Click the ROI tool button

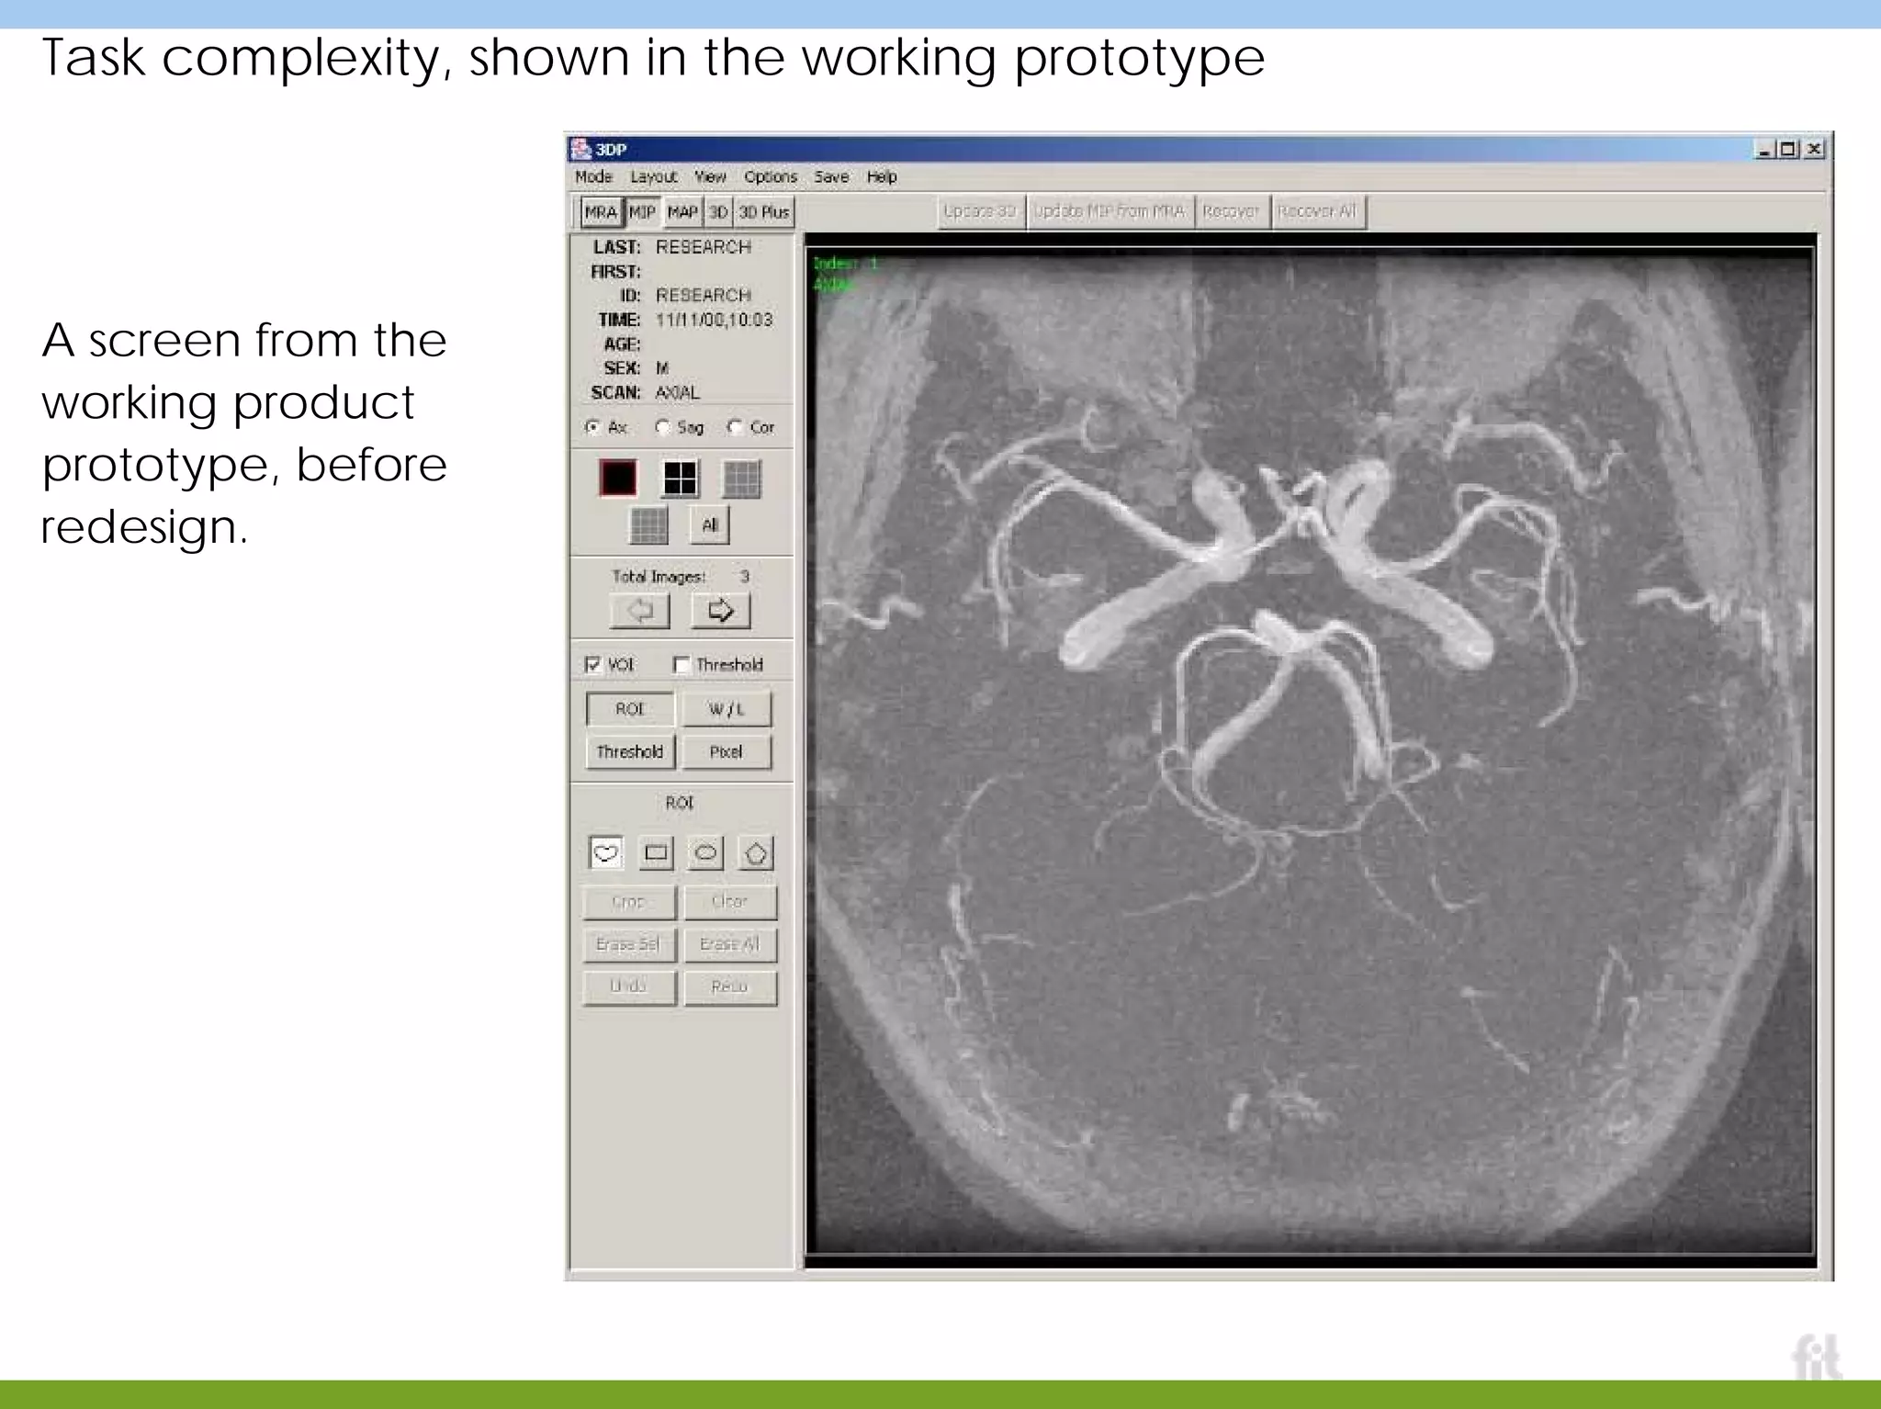[630, 709]
